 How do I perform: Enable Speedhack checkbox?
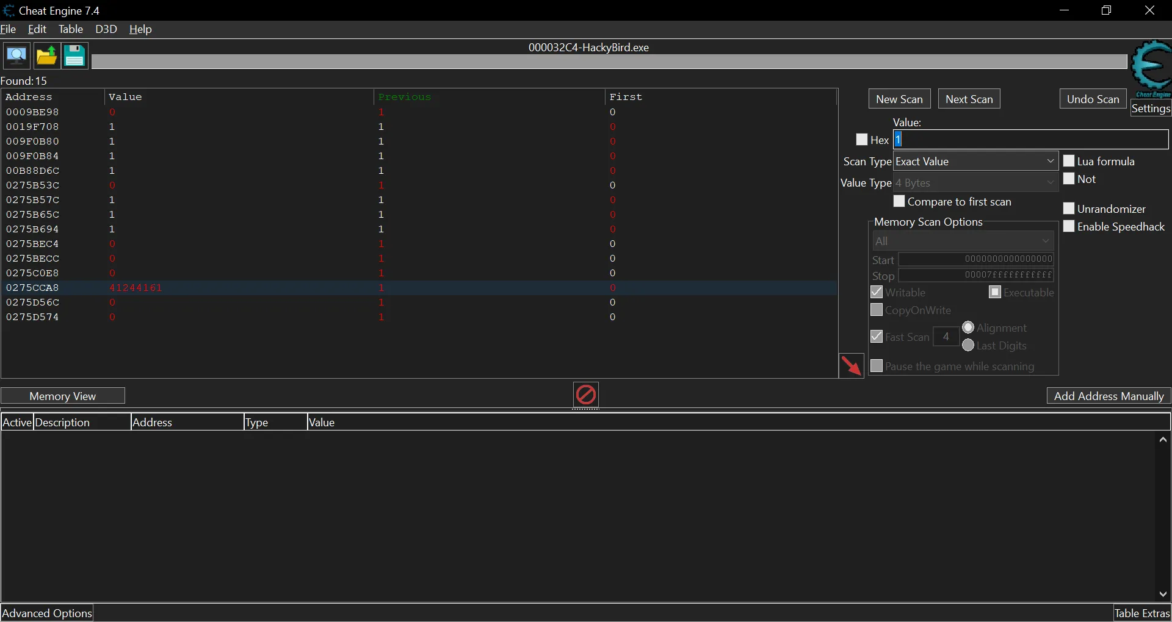[1069, 226]
